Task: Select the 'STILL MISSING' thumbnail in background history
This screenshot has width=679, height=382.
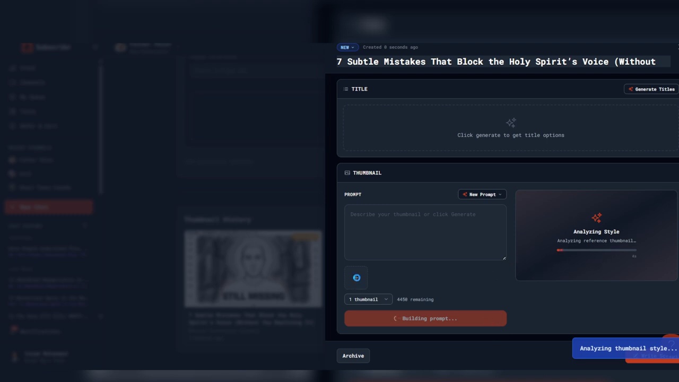Action: coord(253,269)
